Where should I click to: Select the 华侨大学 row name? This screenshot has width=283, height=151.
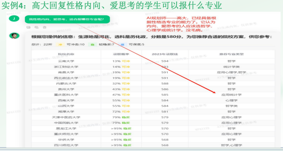(x=66, y=140)
